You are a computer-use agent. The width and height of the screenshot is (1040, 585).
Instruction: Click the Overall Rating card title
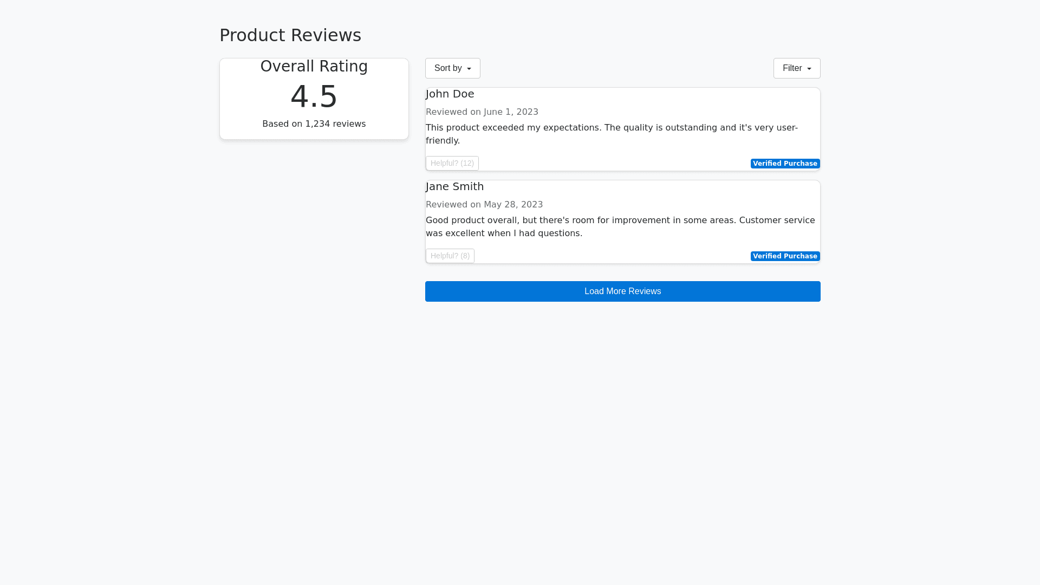coord(314,66)
